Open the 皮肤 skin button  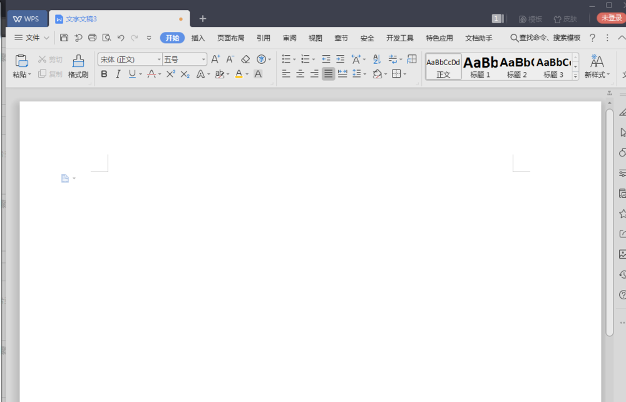tap(565, 19)
